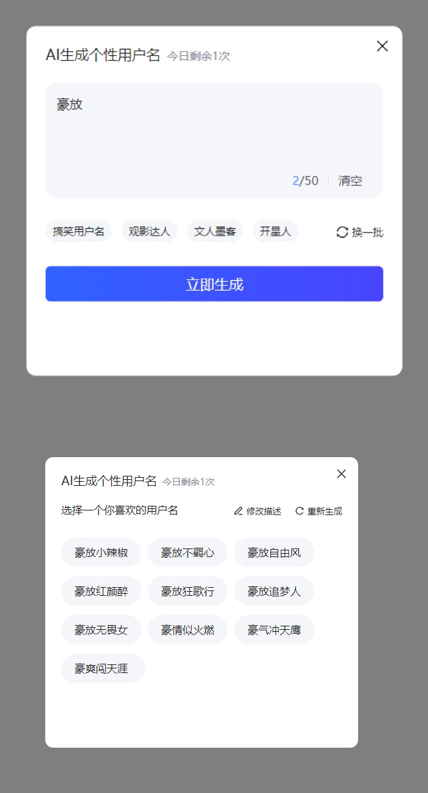Image resolution: width=428 pixels, height=793 pixels.
Task: Clear the description with 清空
Action: (x=350, y=181)
